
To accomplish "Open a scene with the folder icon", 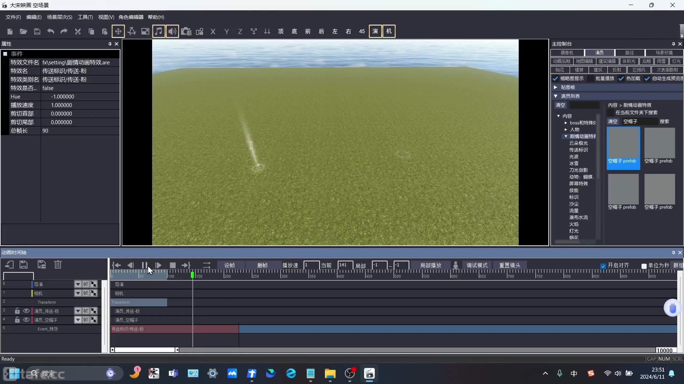I will tap(24, 31).
